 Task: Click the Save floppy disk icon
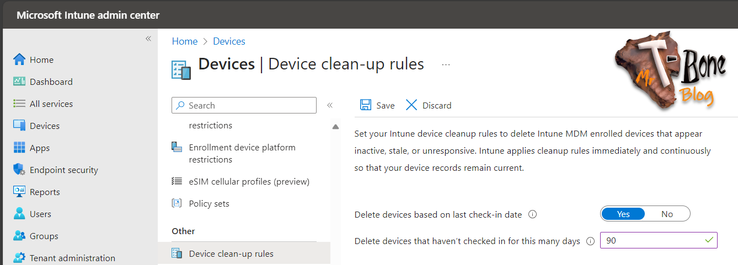pos(366,105)
